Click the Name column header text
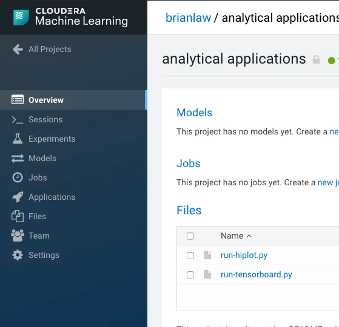This screenshot has height=327, width=339. pos(232,236)
